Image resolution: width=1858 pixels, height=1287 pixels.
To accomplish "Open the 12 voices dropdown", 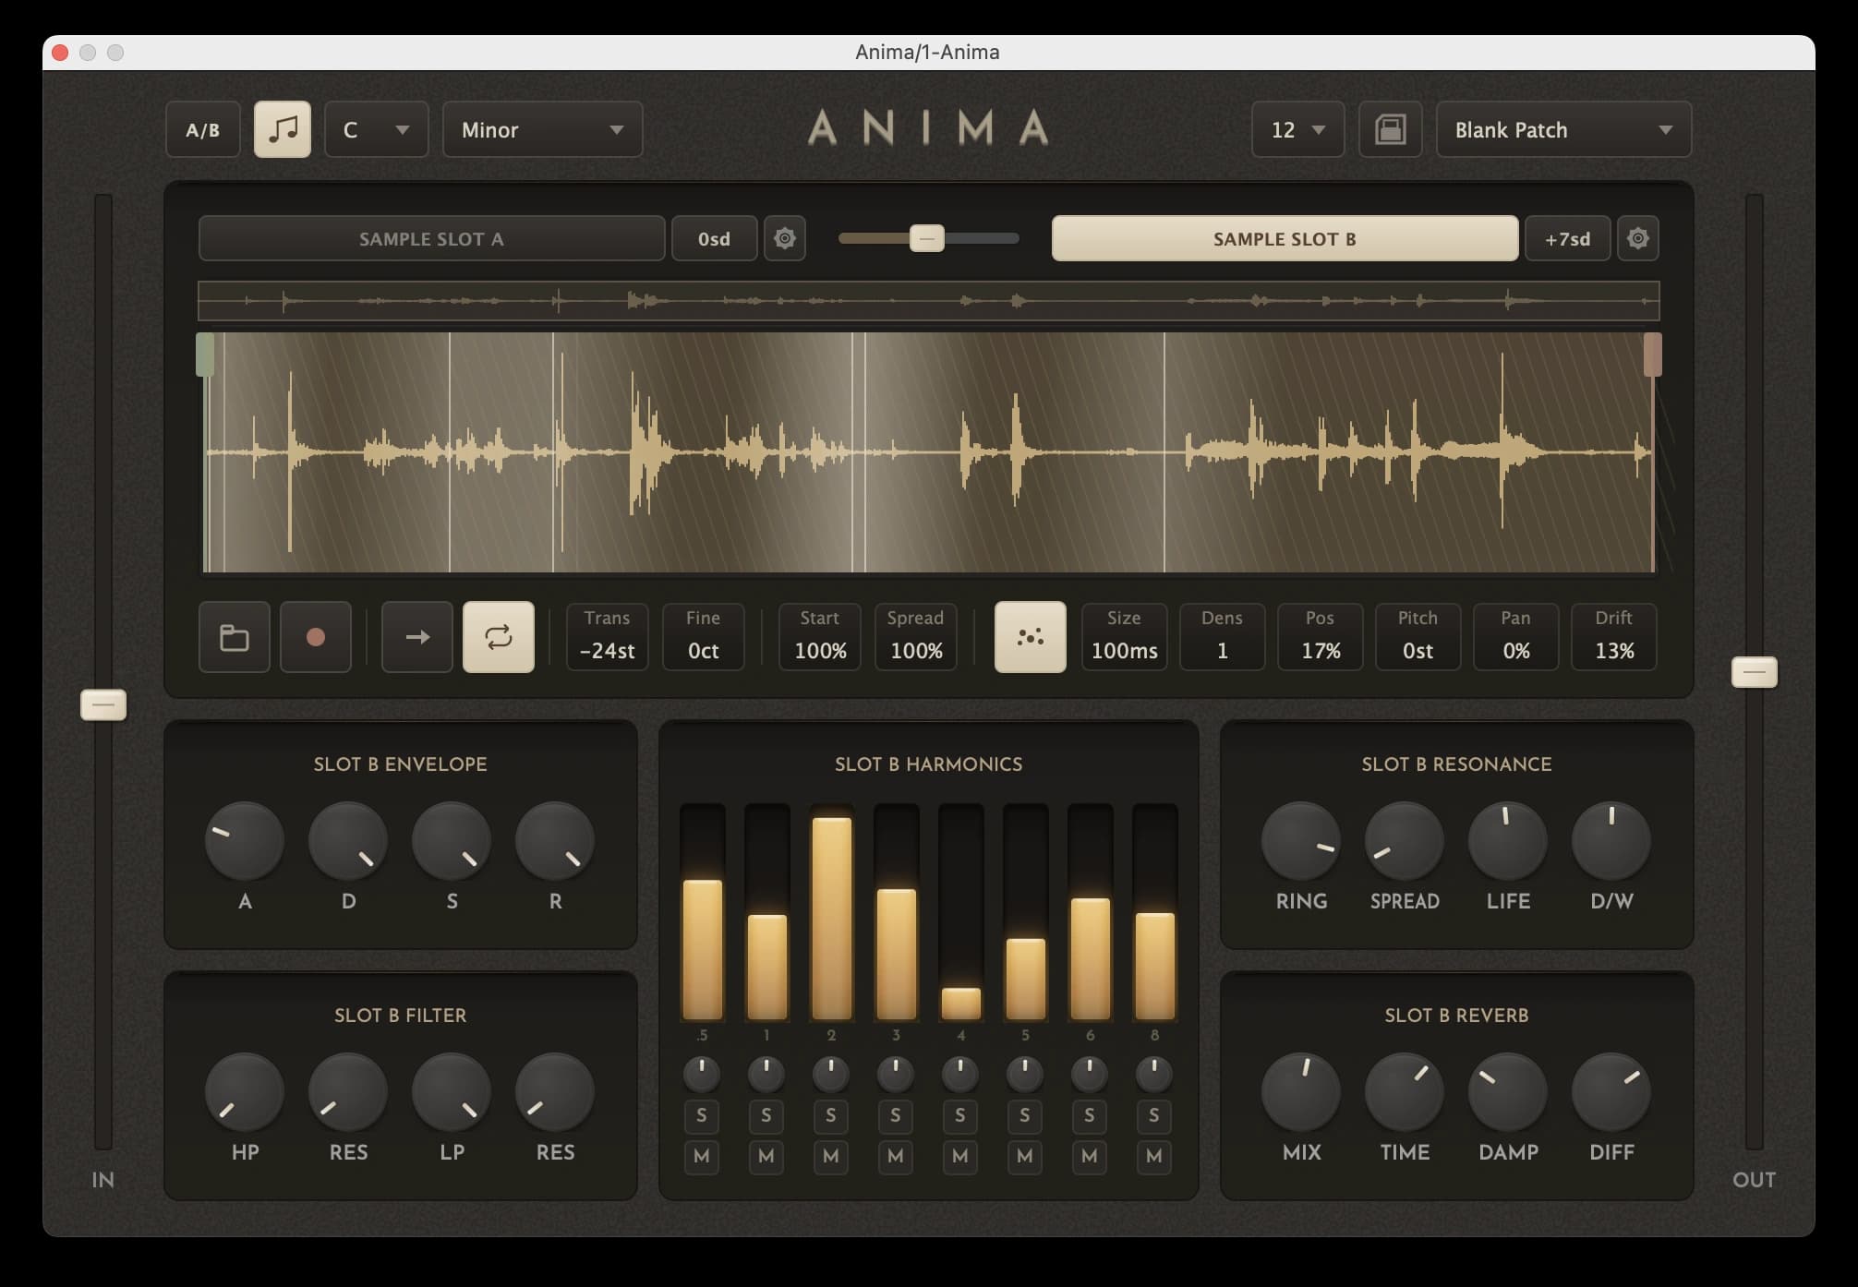I will [1297, 129].
